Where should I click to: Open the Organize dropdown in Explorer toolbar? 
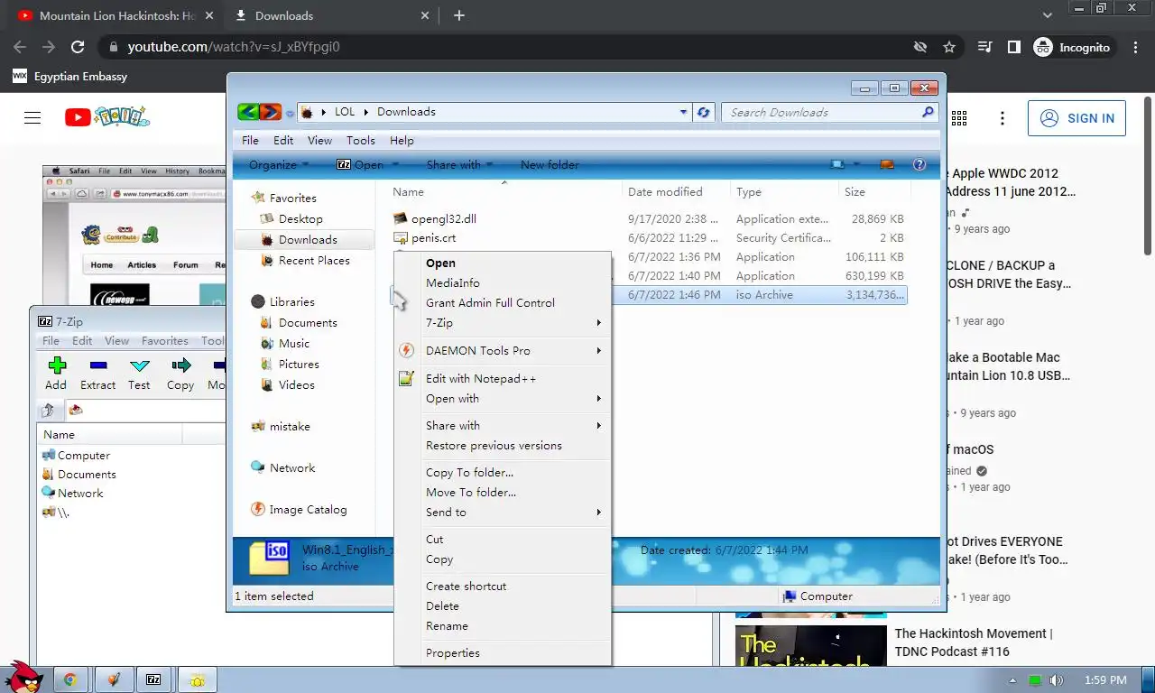279,164
